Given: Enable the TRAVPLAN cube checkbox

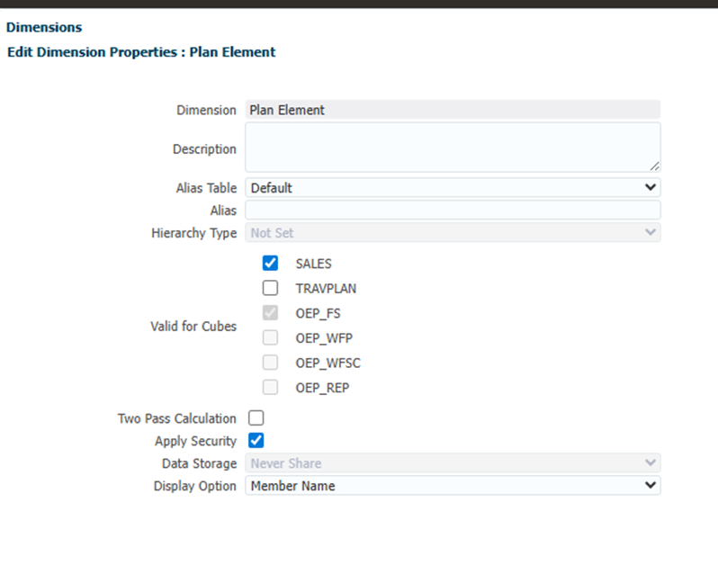Looking at the screenshot, I should (271, 289).
